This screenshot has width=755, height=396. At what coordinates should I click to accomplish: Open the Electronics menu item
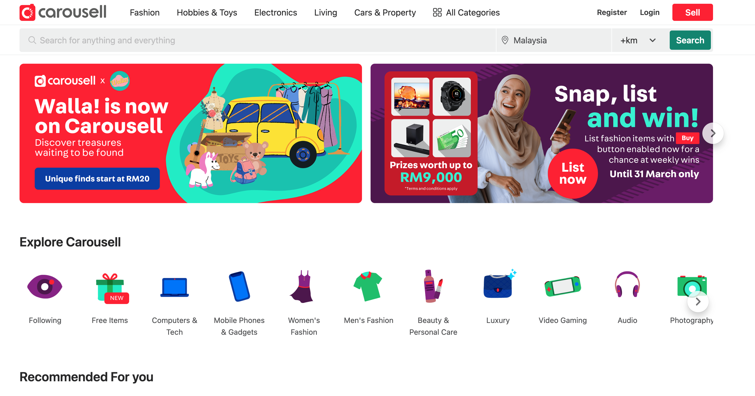point(275,12)
